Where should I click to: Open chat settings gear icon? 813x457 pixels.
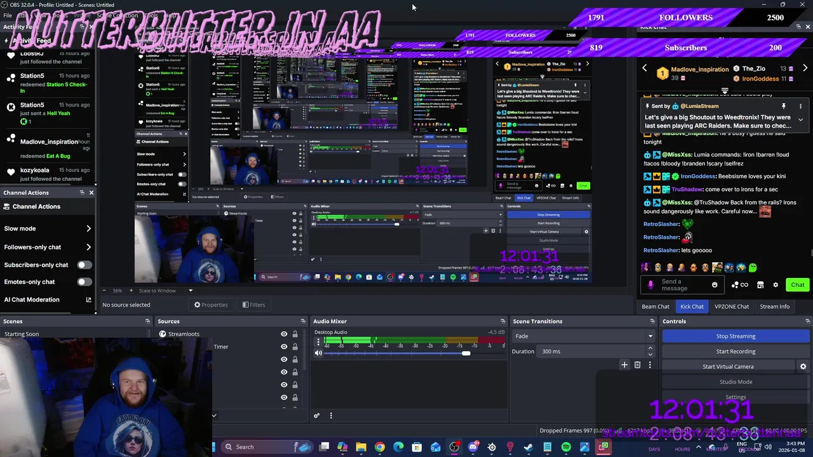(x=776, y=285)
